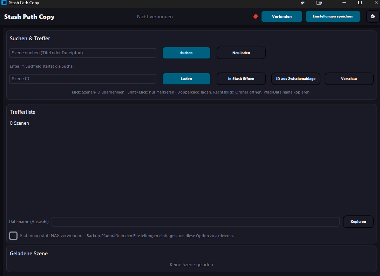380x276 pixels.
Task: Click ID aus Zwischenablage button
Action: pos(296,79)
